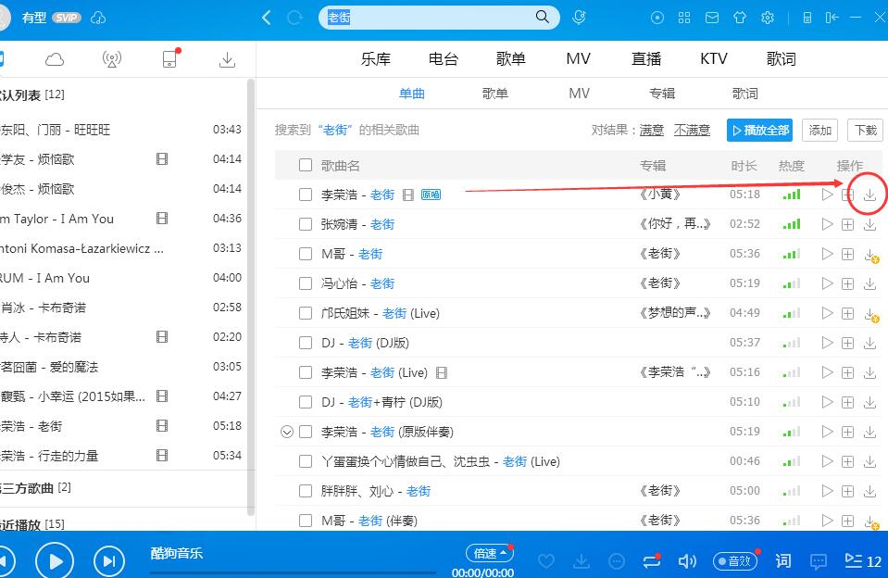Toggle the play mode loop icon
This screenshot has width=888, height=578.
[652, 561]
